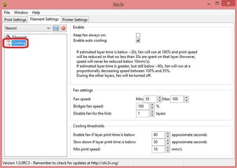237x168 pixels.
Task: Click the Filament tree item icon
Action: coord(8,37)
